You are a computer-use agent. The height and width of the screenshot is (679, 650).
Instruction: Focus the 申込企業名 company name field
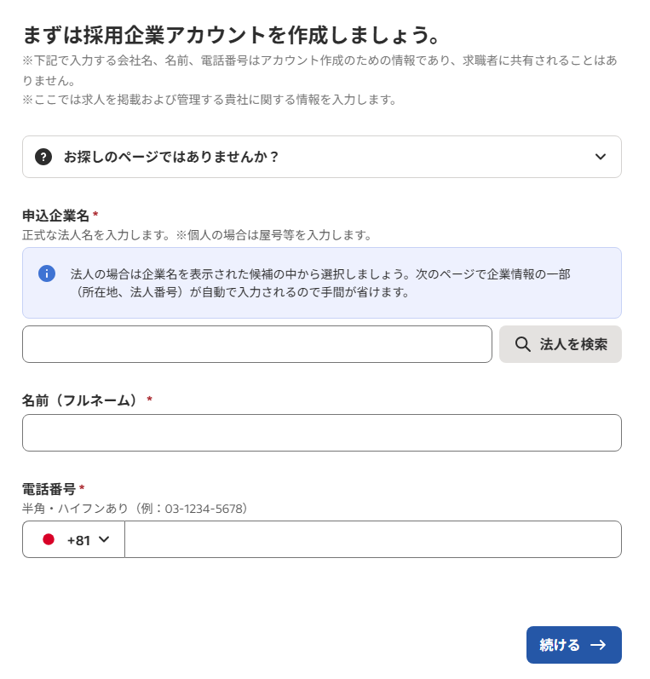257,344
